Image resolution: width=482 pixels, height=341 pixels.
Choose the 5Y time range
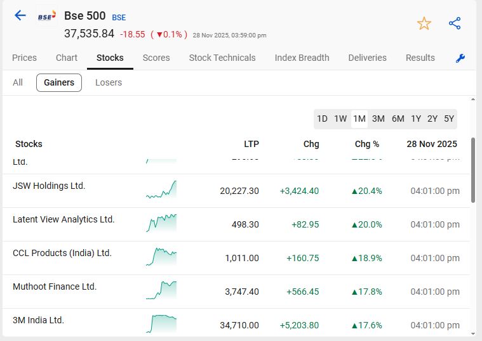449,119
